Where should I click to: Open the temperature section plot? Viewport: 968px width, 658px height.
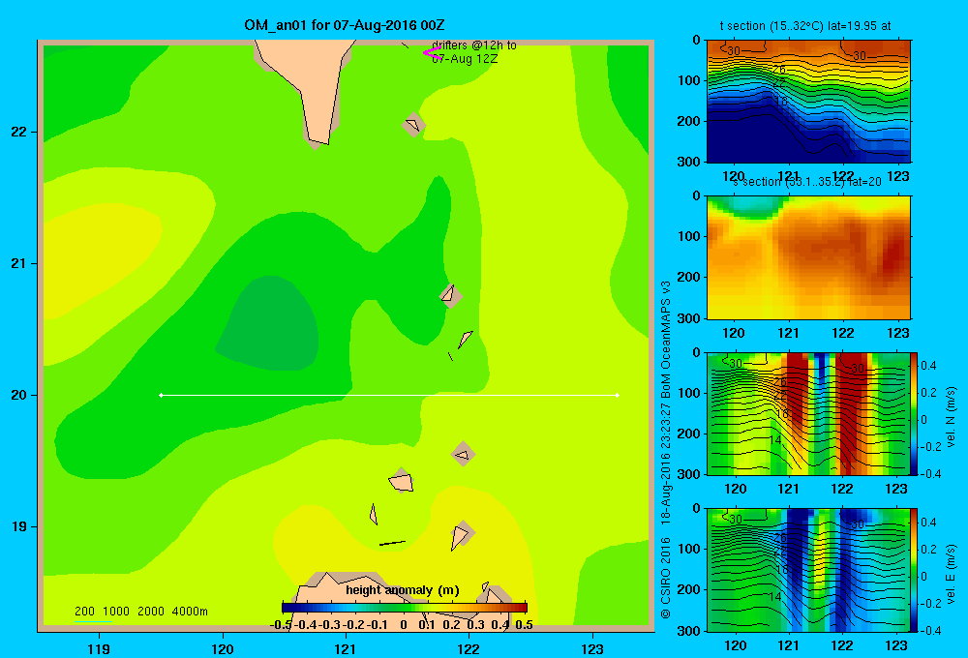tap(808, 102)
